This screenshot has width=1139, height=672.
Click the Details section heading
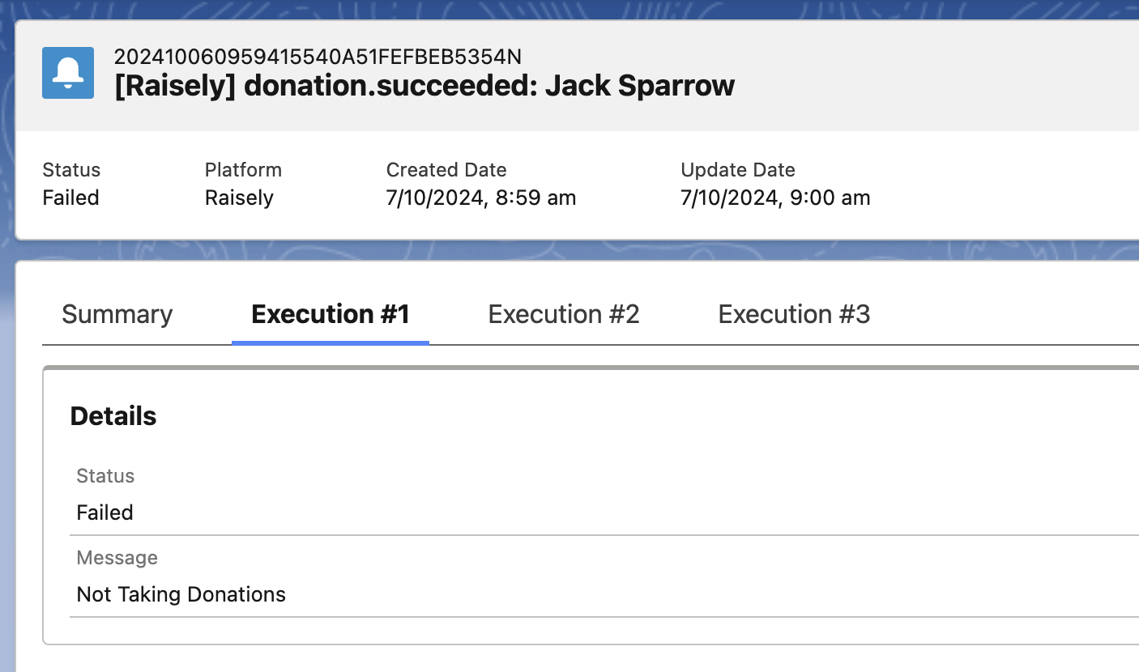pos(113,416)
